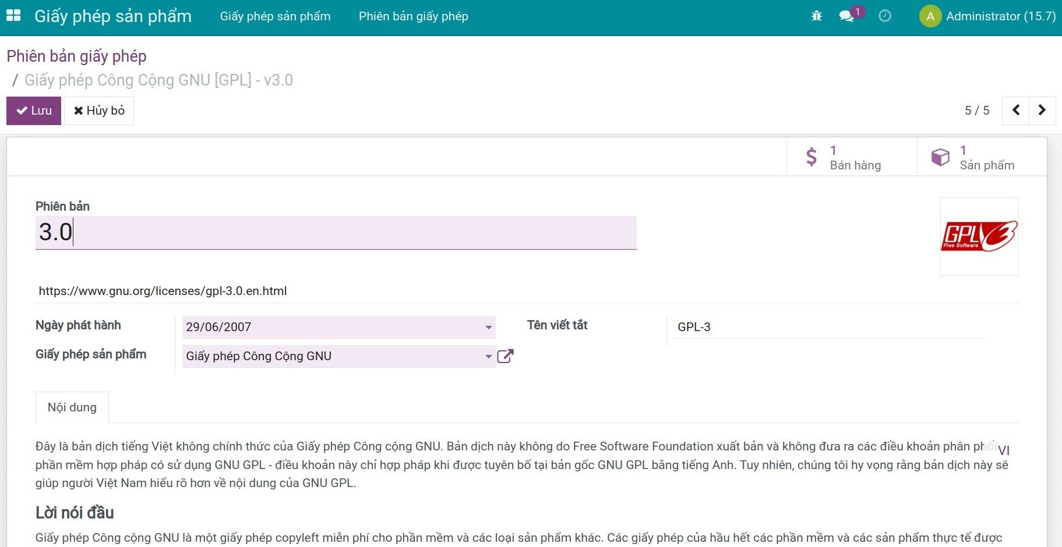This screenshot has width=1062, height=547.
Task: Expand the Ngày phát hành date dropdown
Action: (x=488, y=327)
